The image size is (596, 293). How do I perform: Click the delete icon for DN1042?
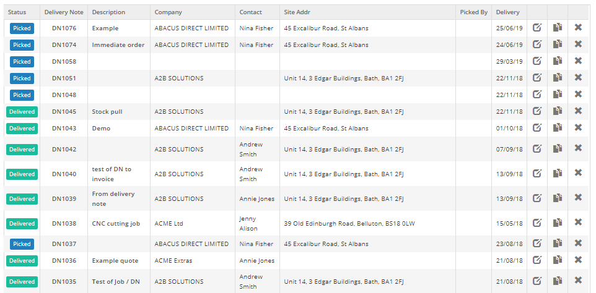578,149
